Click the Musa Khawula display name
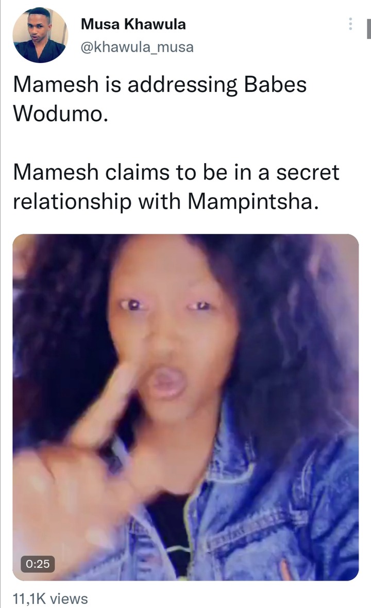 pyautogui.click(x=133, y=24)
